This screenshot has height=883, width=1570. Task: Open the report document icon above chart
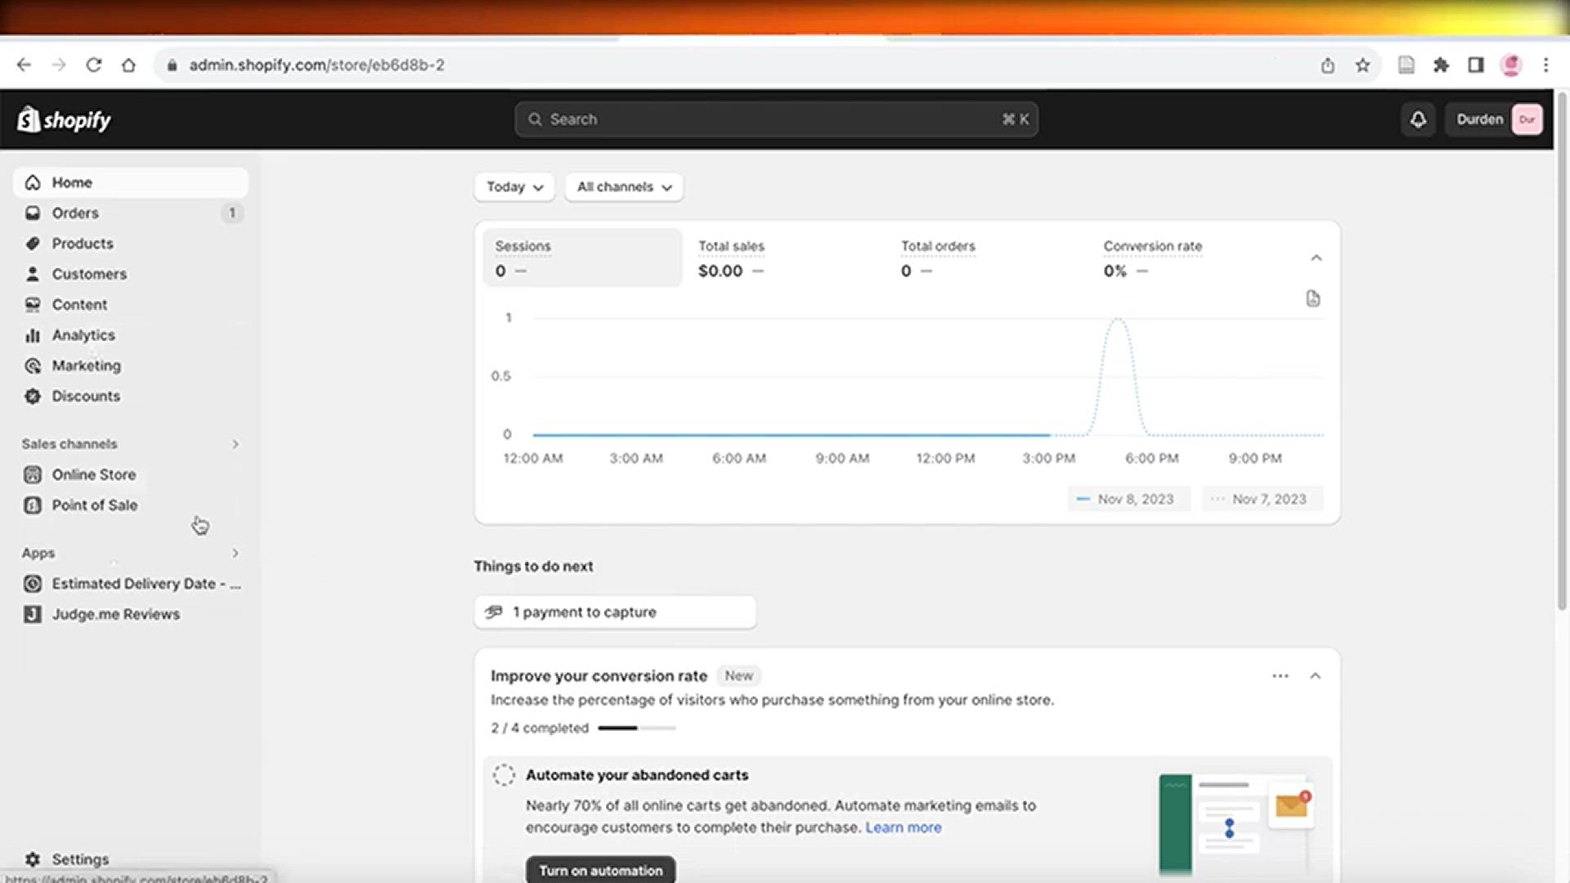1312,298
